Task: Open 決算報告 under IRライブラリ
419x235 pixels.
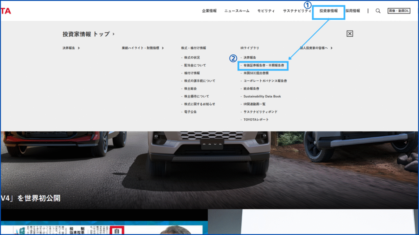Action: [x=250, y=58]
